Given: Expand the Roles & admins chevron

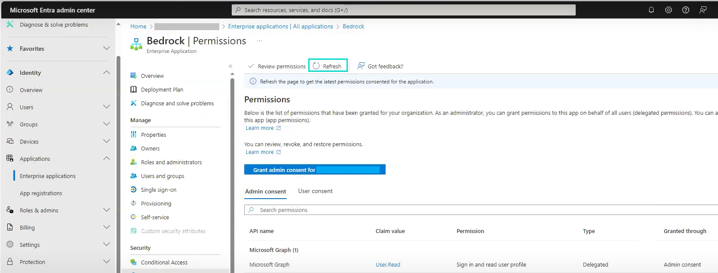Looking at the screenshot, I should tap(107, 210).
